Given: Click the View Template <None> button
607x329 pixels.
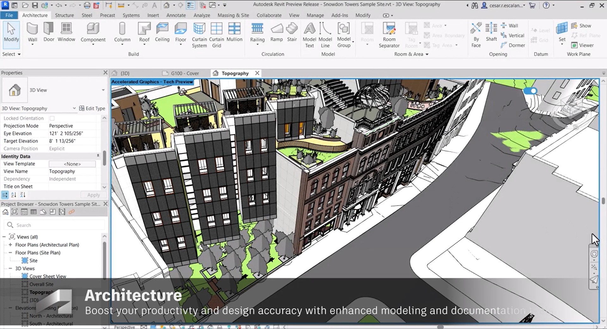Looking at the screenshot, I should 72,164.
